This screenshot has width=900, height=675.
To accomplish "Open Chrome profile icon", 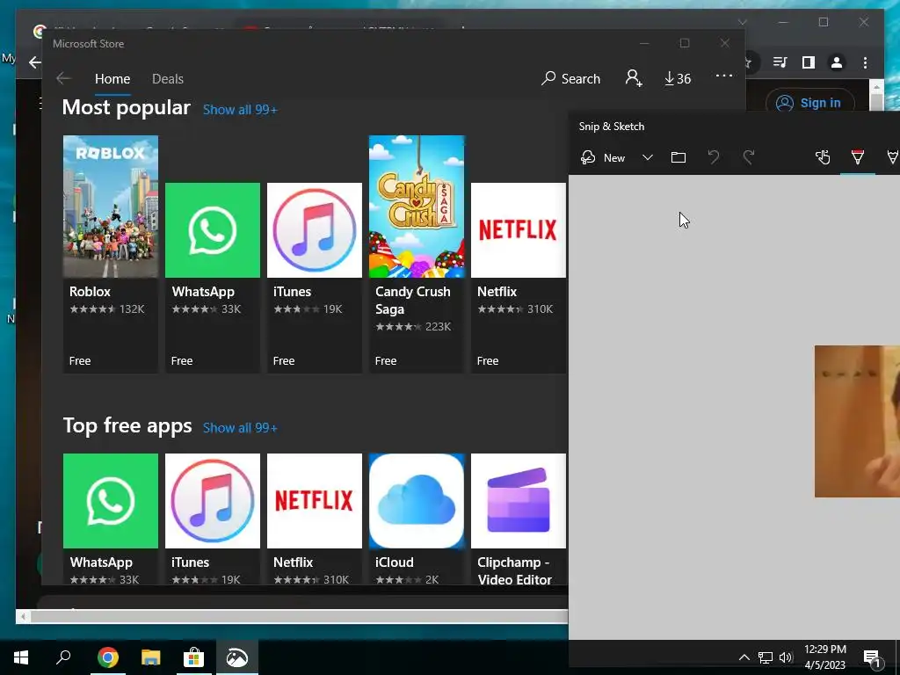I will (837, 62).
